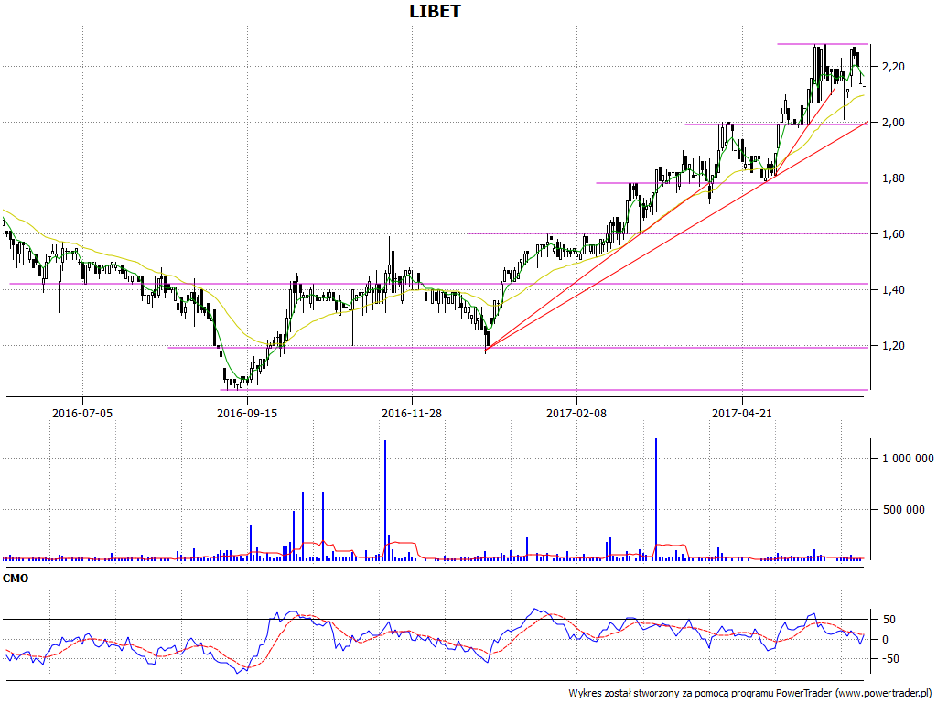This screenshot has width=937, height=703.
Task: Click the 1,40 price axis value
Action: pyautogui.click(x=893, y=290)
